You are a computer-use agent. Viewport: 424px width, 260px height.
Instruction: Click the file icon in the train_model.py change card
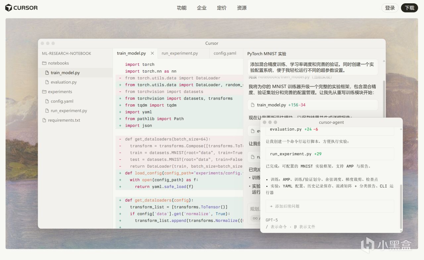pyautogui.click(x=253, y=105)
